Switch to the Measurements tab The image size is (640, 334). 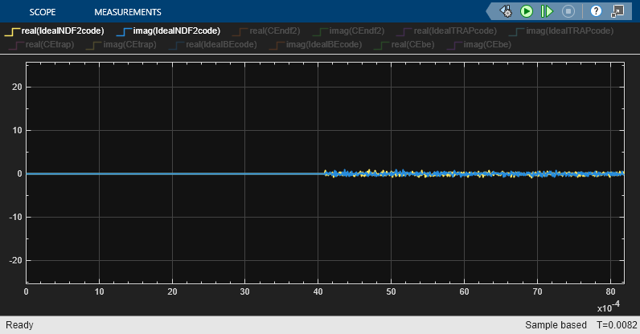(x=128, y=12)
